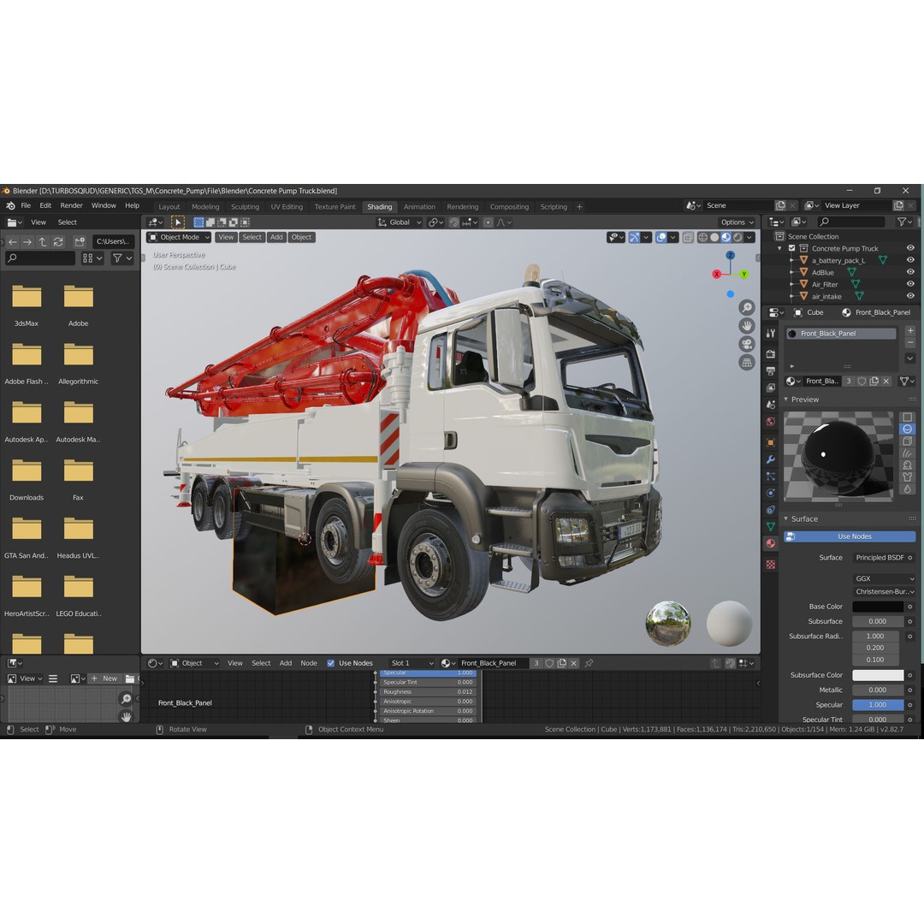The image size is (924, 924).
Task: Uncheck Use Nodes in shader editor header
Action: tap(330, 662)
